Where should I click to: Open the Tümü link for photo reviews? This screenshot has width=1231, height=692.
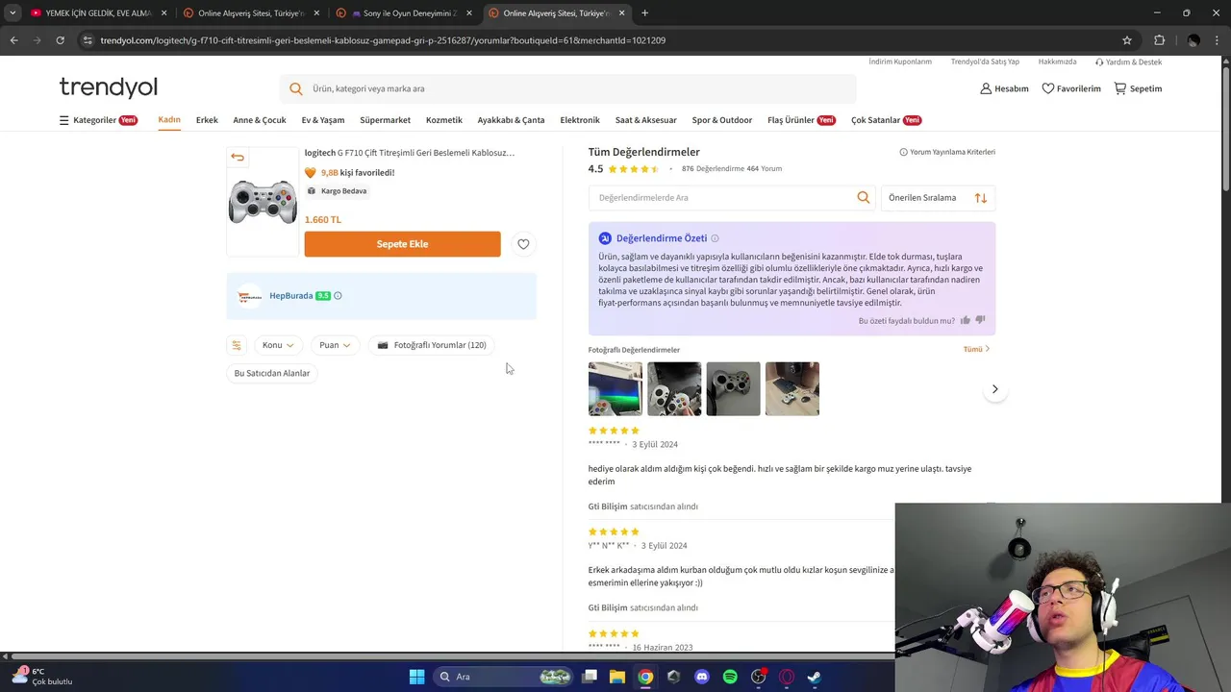pyautogui.click(x=976, y=350)
